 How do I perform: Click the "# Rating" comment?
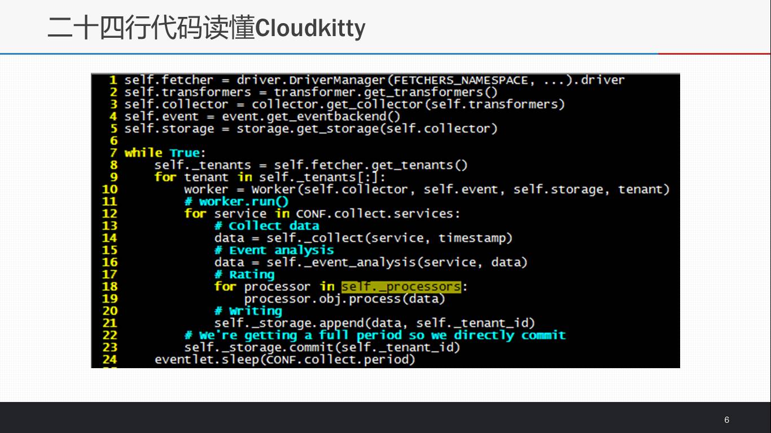(244, 275)
